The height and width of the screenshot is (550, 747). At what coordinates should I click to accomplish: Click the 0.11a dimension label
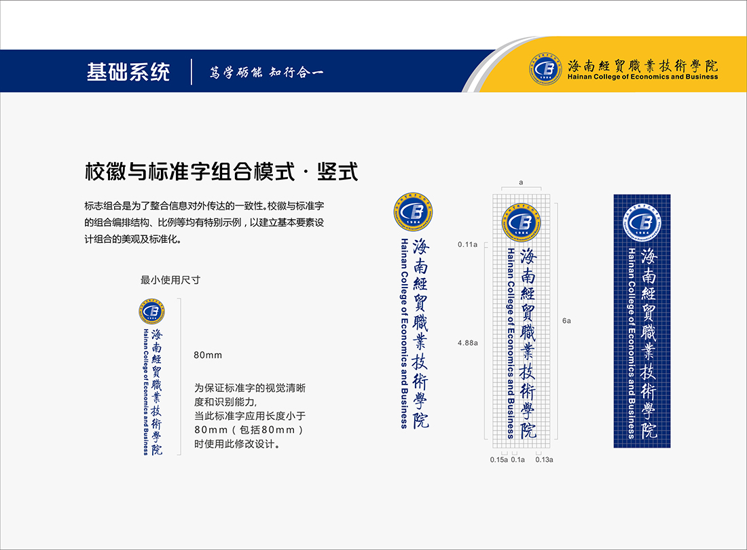(x=468, y=244)
